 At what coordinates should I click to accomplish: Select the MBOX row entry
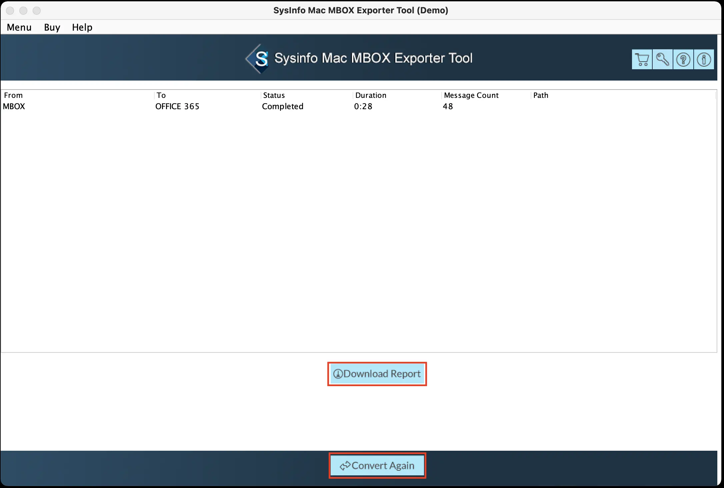14,107
